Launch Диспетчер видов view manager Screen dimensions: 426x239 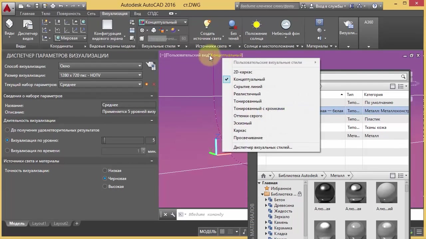pyautogui.click(x=28, y=30)
